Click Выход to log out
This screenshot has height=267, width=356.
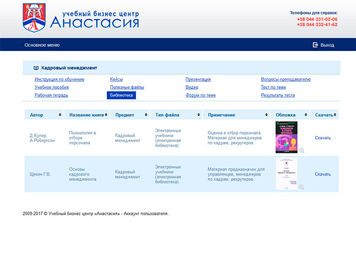click(327, 45)
